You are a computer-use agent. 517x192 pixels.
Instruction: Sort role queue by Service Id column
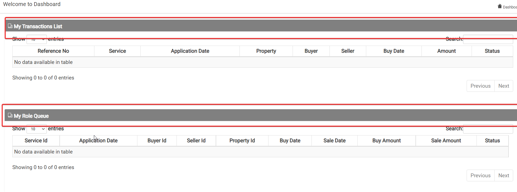coord(36,141)
